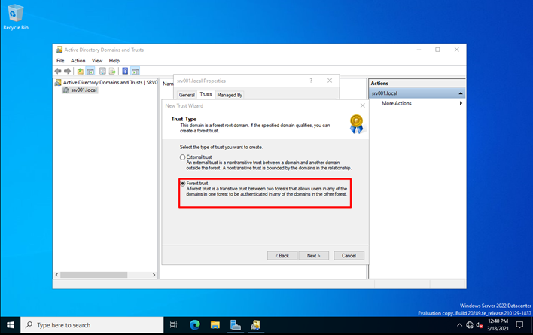Viewport: 533px width, 335px height.
Task: Click the Export List toolbar icon
Action: pos(112,71)
